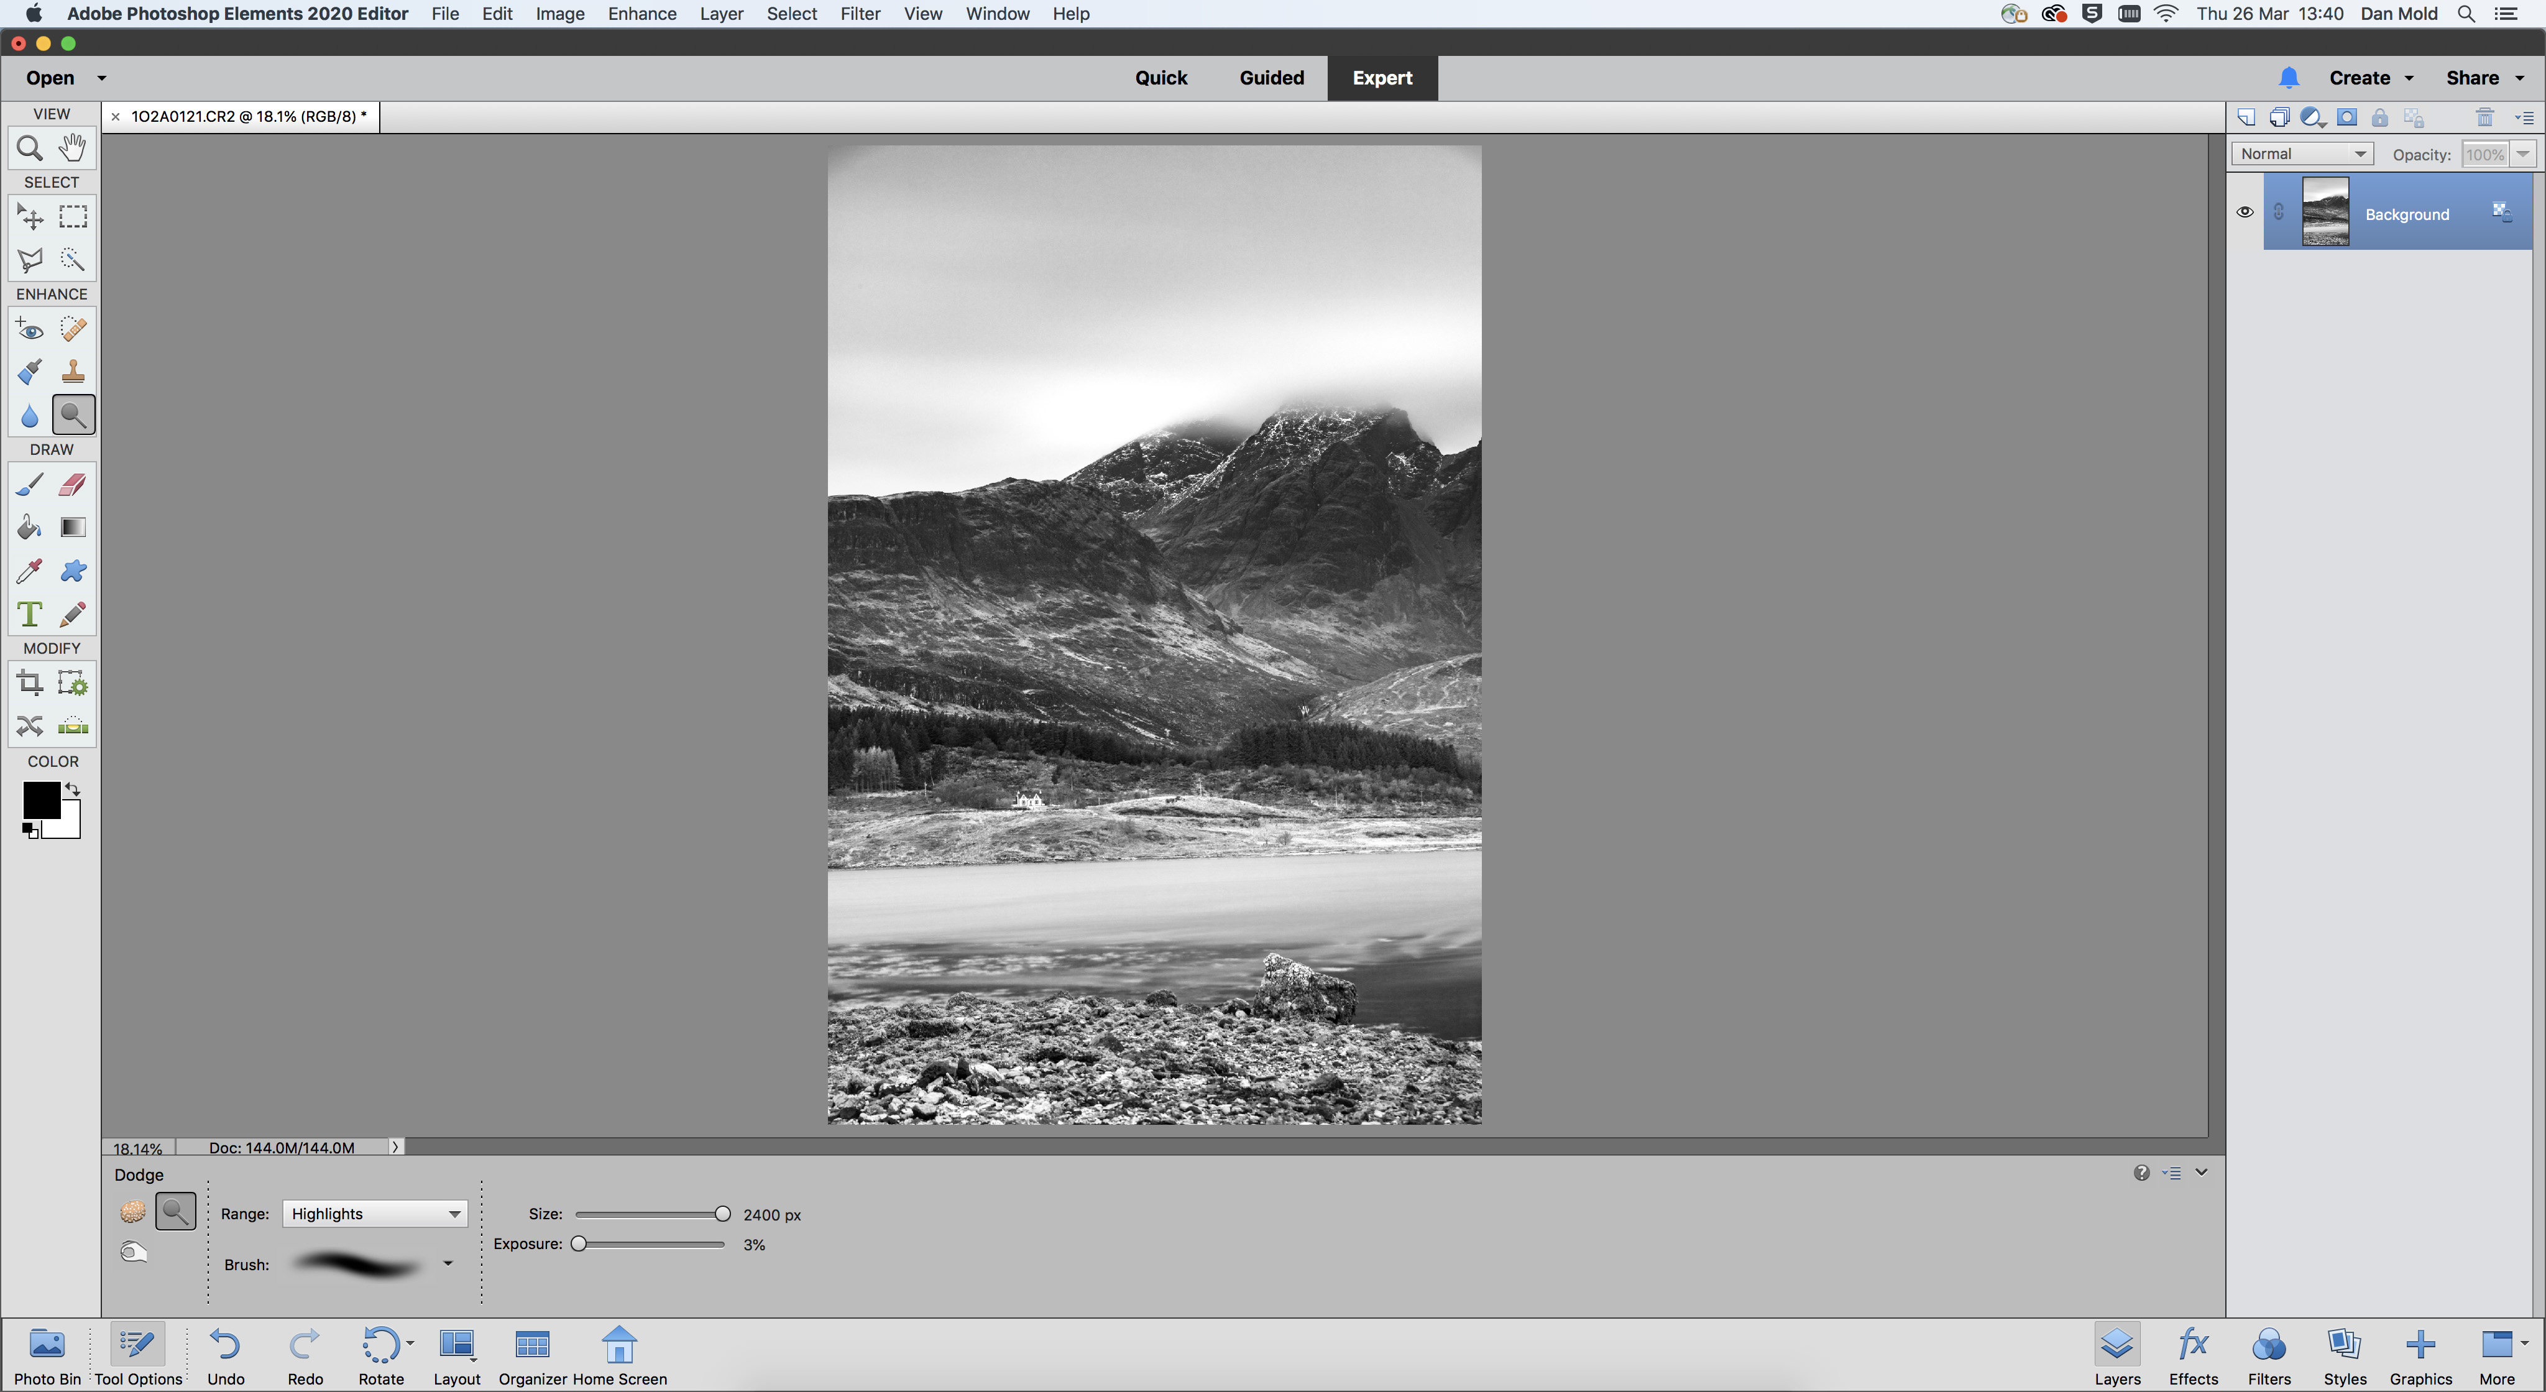Select the Hand tool
This screenshot has height=1392, width=2546.
tap(73, 148)
